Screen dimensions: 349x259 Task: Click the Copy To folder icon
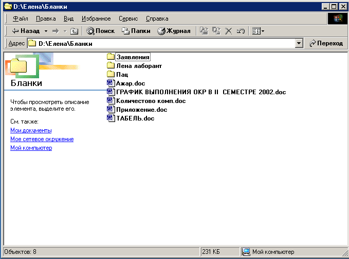pos(216,31)
